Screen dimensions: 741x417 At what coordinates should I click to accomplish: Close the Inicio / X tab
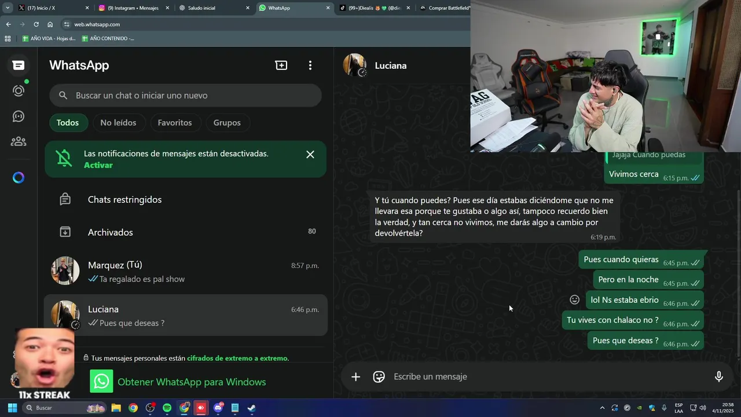pyautogui.click(x=87, y=8)
